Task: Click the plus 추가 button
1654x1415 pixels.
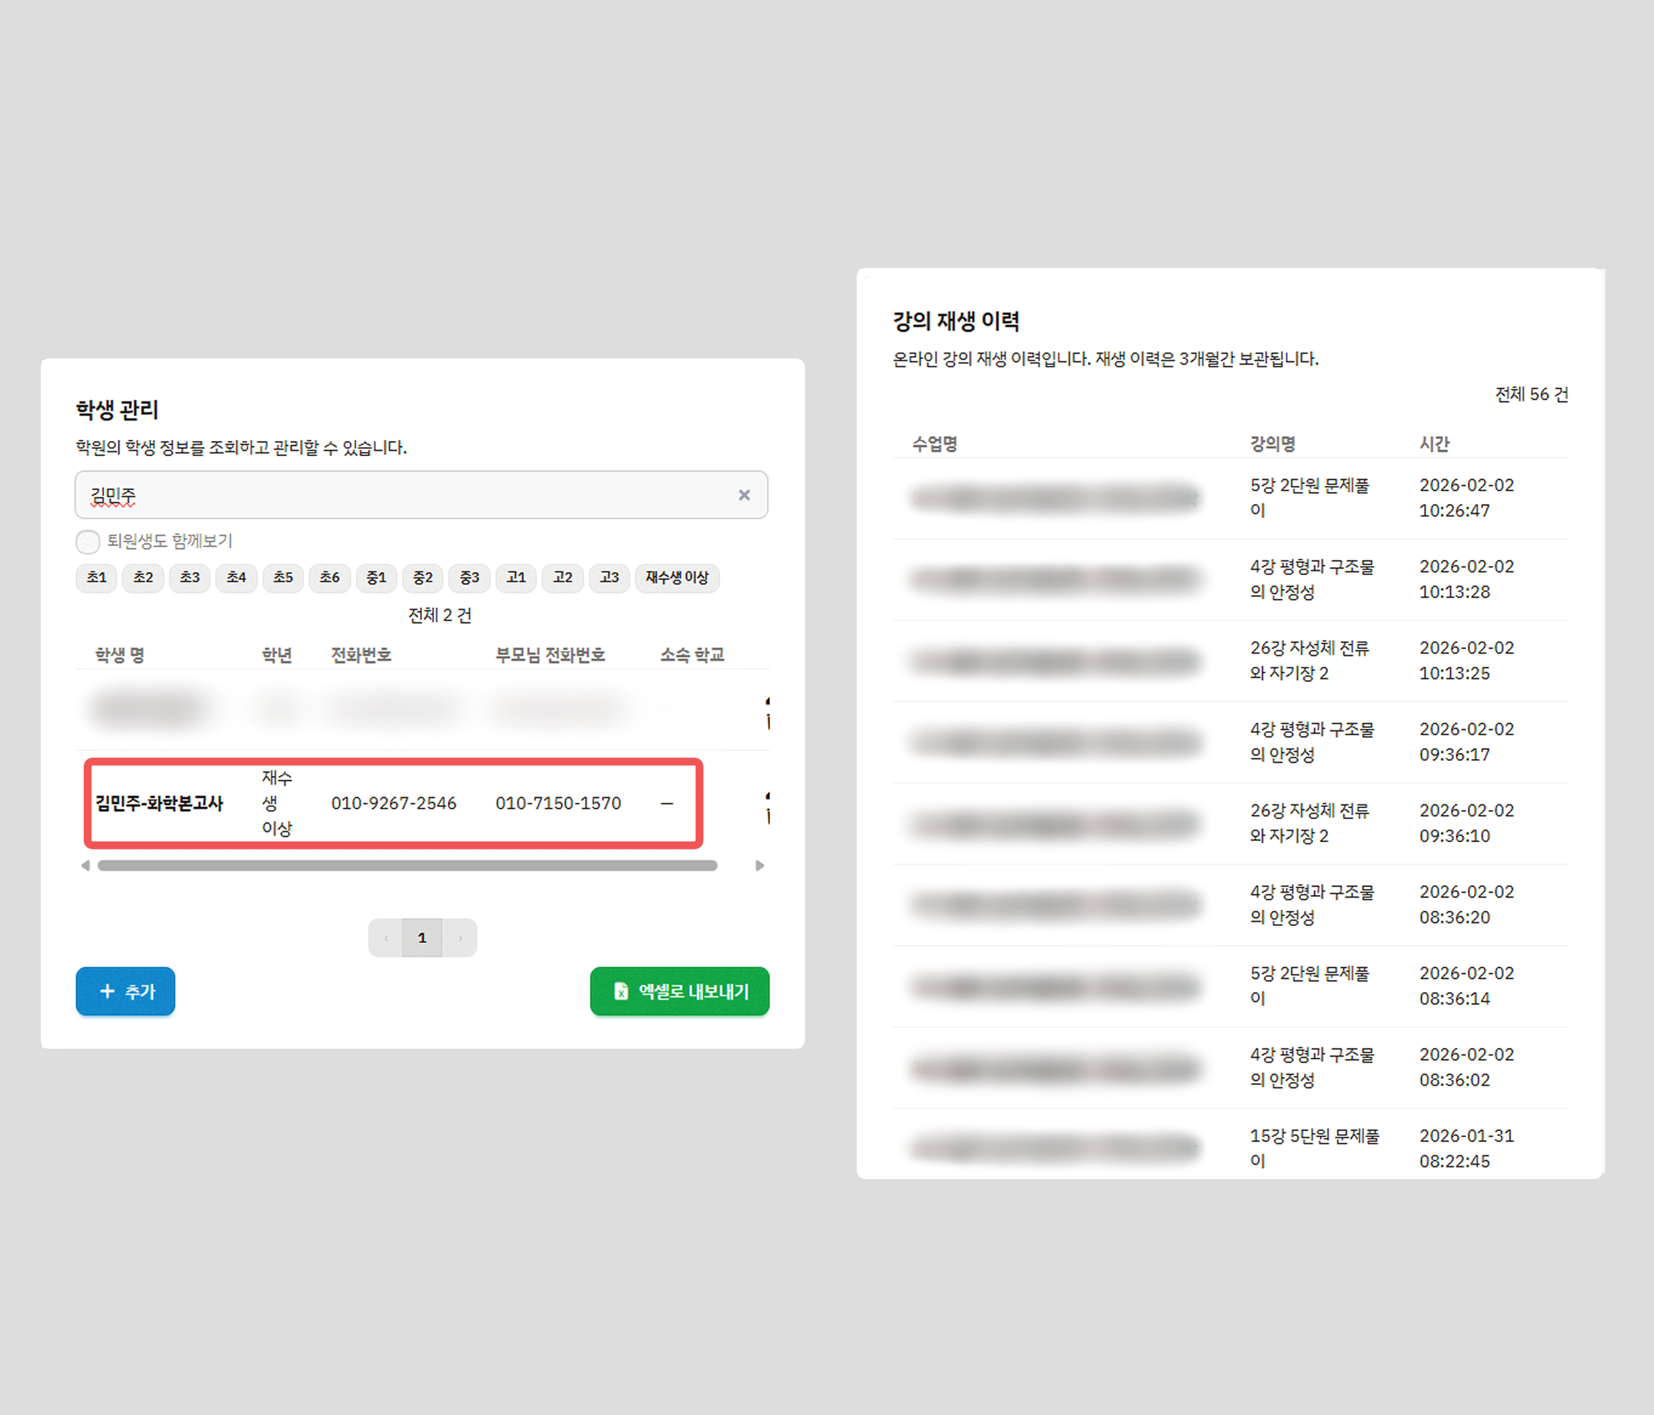Action: [125, 991]
